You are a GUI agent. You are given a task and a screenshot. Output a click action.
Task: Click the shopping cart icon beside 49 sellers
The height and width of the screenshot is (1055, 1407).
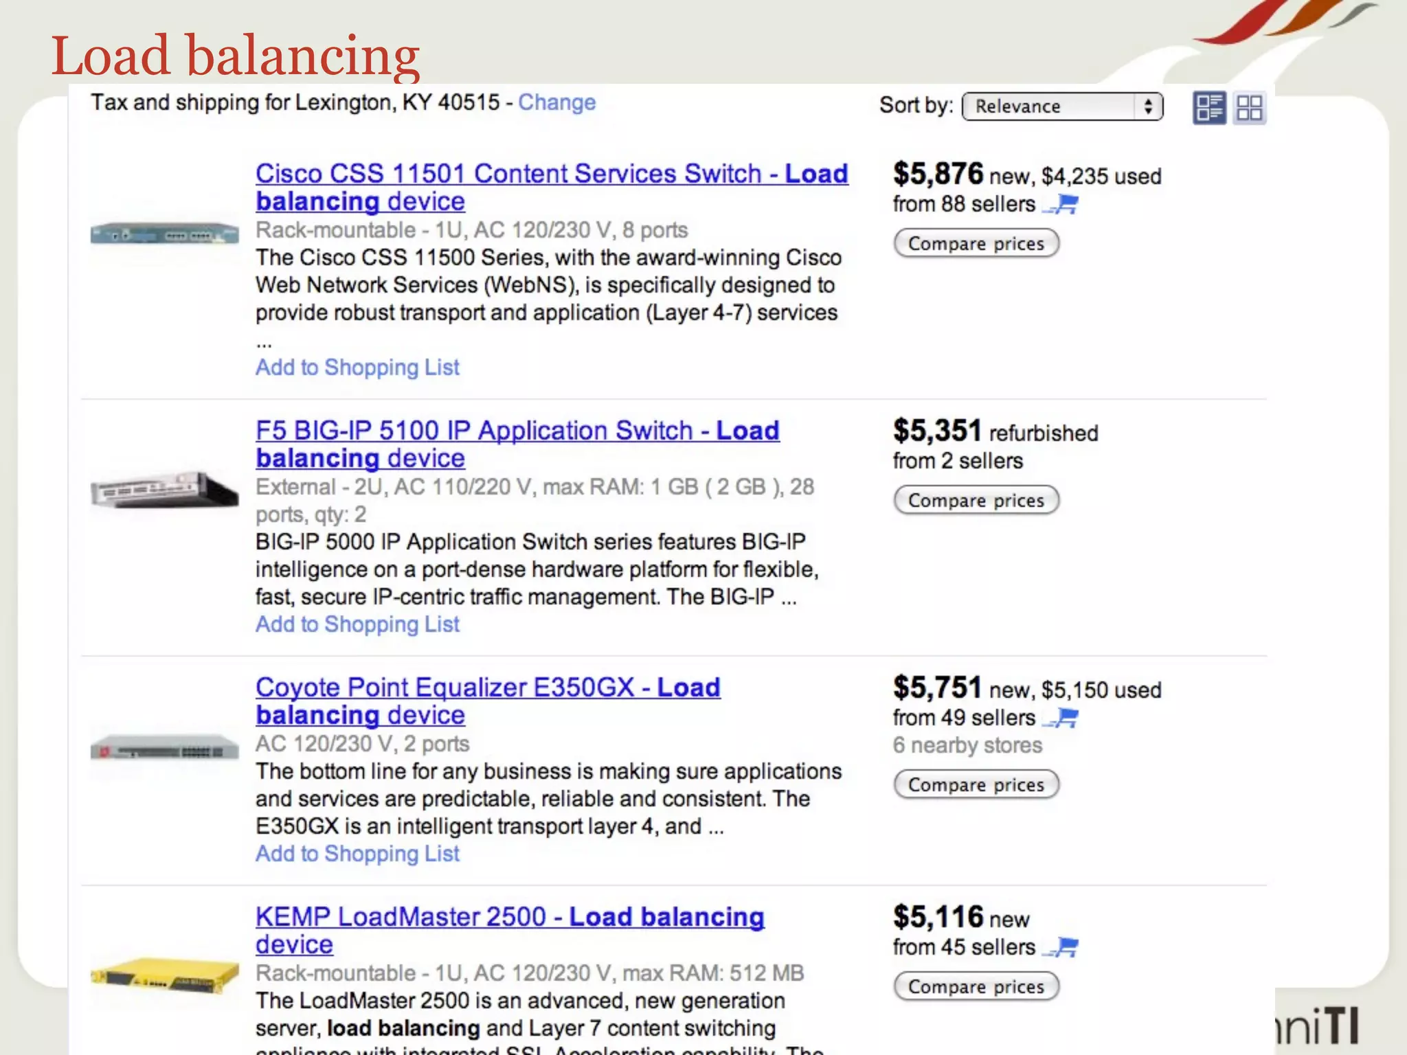pos(1061,718)
